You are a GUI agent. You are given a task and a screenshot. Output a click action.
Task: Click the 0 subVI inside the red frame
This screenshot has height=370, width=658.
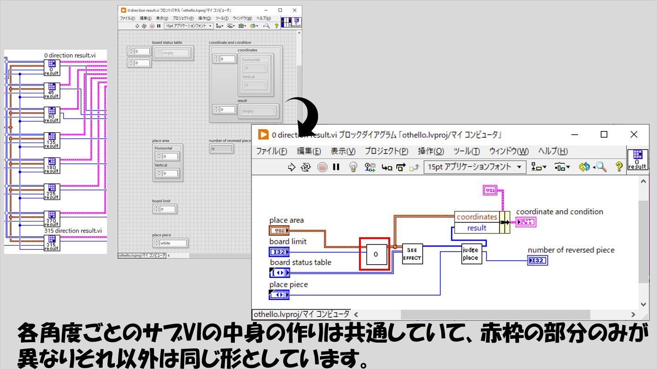point(376,254)
